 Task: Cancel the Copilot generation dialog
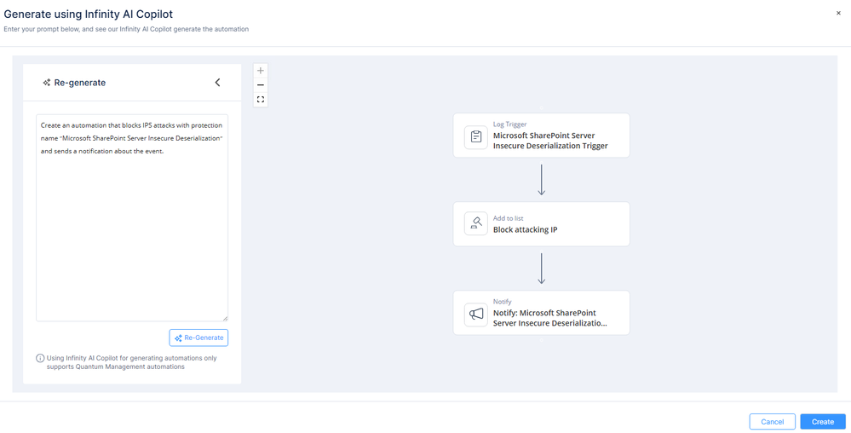(772, 422)
